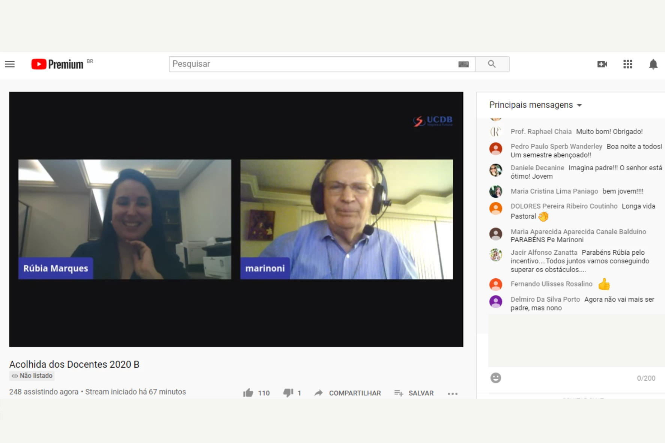Screen dimensions: 665x443
Task: Open the hamburger guide menu
Action: [x=10, y=64]
